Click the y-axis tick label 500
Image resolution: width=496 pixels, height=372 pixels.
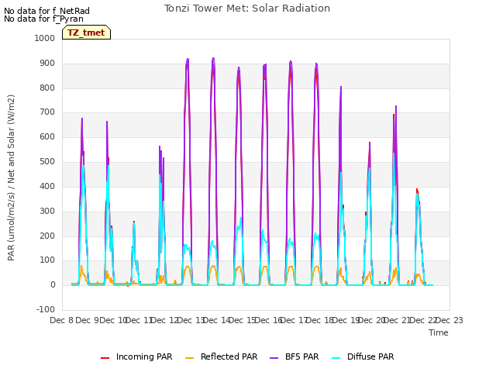pos(47,162)
